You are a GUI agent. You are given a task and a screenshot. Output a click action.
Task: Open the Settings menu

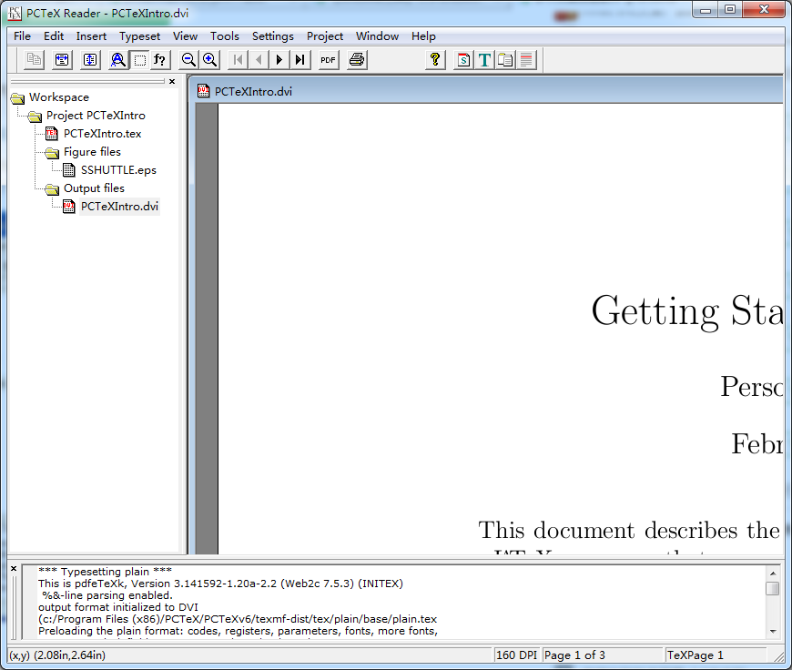click(273, 36)
